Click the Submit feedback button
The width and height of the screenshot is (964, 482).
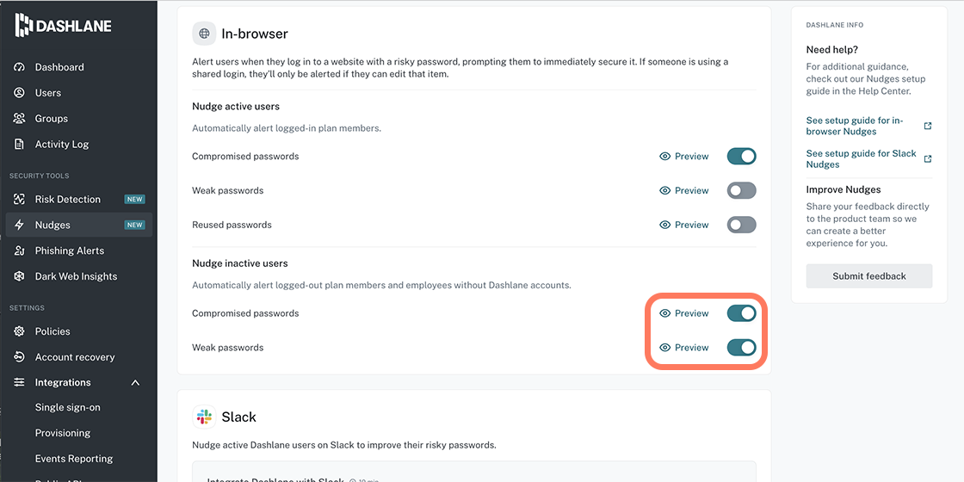(x=869, y=276)
